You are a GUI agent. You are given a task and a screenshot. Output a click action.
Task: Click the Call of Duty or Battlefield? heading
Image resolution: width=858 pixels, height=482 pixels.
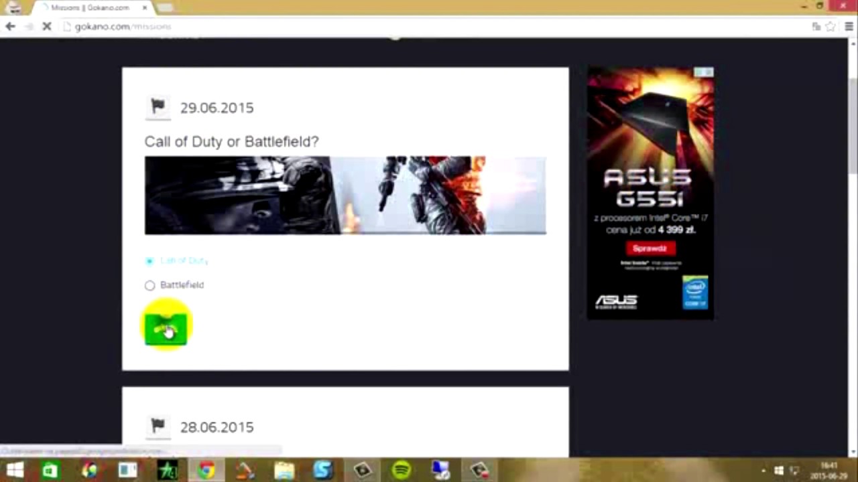(231, 141)
